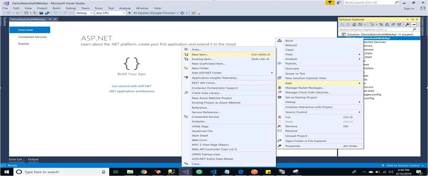Choose Existing Item... from the submenu
The image size is (428, 176).
click(229, 59)
